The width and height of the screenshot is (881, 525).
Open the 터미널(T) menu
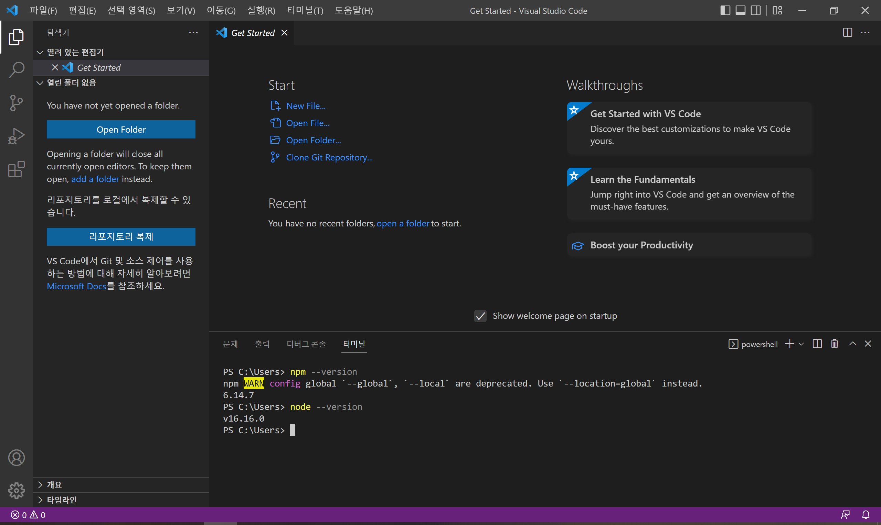(x=305, y=11)
